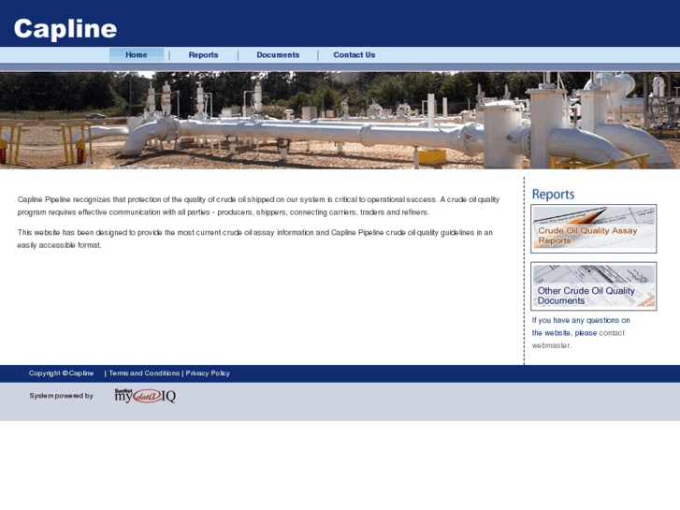View the Privacy Policy link
Screen dimensions: 680x510
[x=208, y=373]
